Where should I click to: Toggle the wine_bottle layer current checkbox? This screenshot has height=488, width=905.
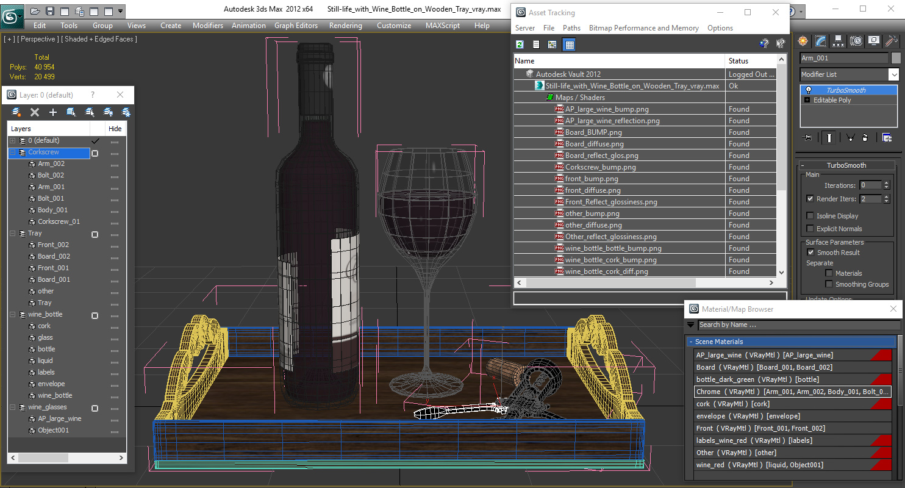95,315
